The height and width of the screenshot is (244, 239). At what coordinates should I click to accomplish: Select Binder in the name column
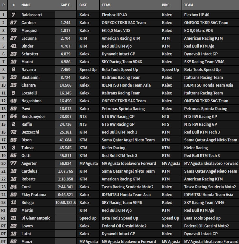pyautogui.click(x=27, y=46)
